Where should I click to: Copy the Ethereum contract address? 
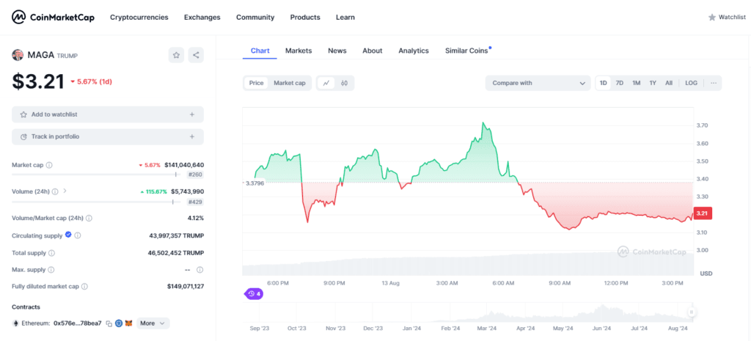point(109,323)
